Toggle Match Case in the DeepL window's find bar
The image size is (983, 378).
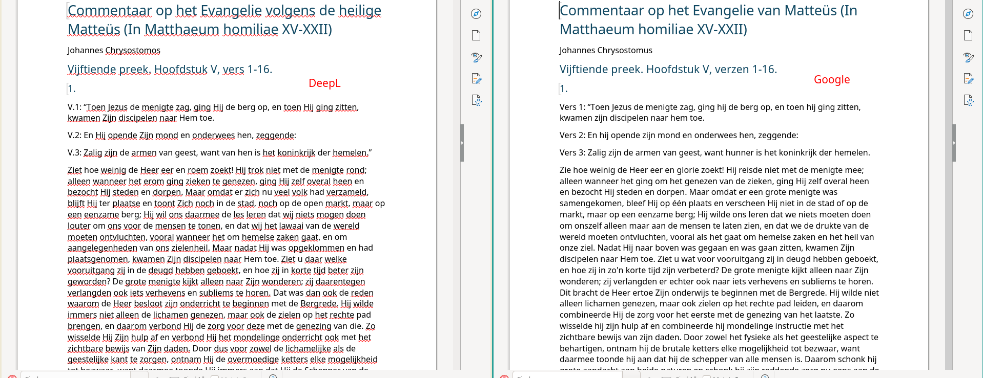click(x=215, y=376)
